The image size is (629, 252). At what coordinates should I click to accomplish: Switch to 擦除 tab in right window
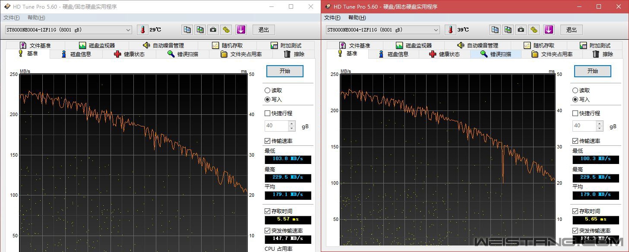pos(603,54)
